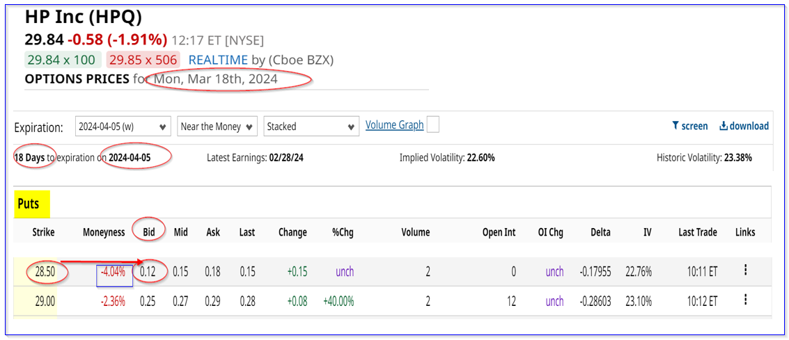
Task: Expand the Stacked view dropdown
Action: 311,127
